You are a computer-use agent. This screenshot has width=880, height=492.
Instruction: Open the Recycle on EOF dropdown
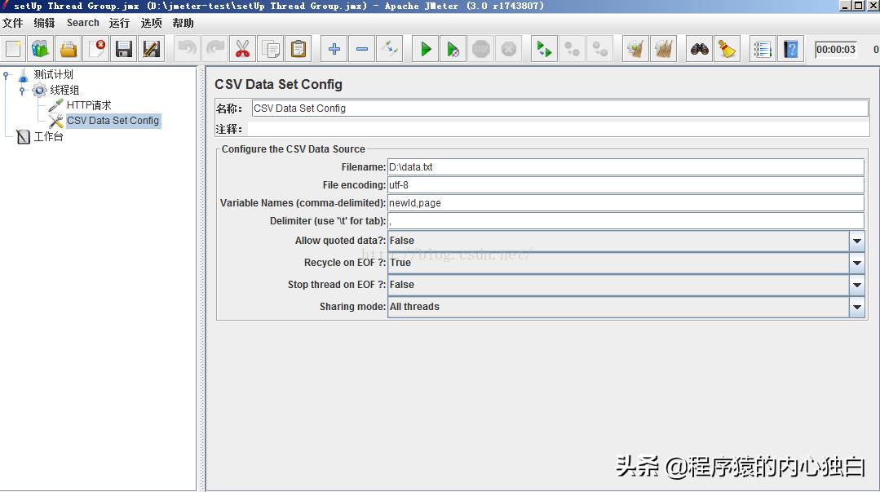[x=856, y=264]
